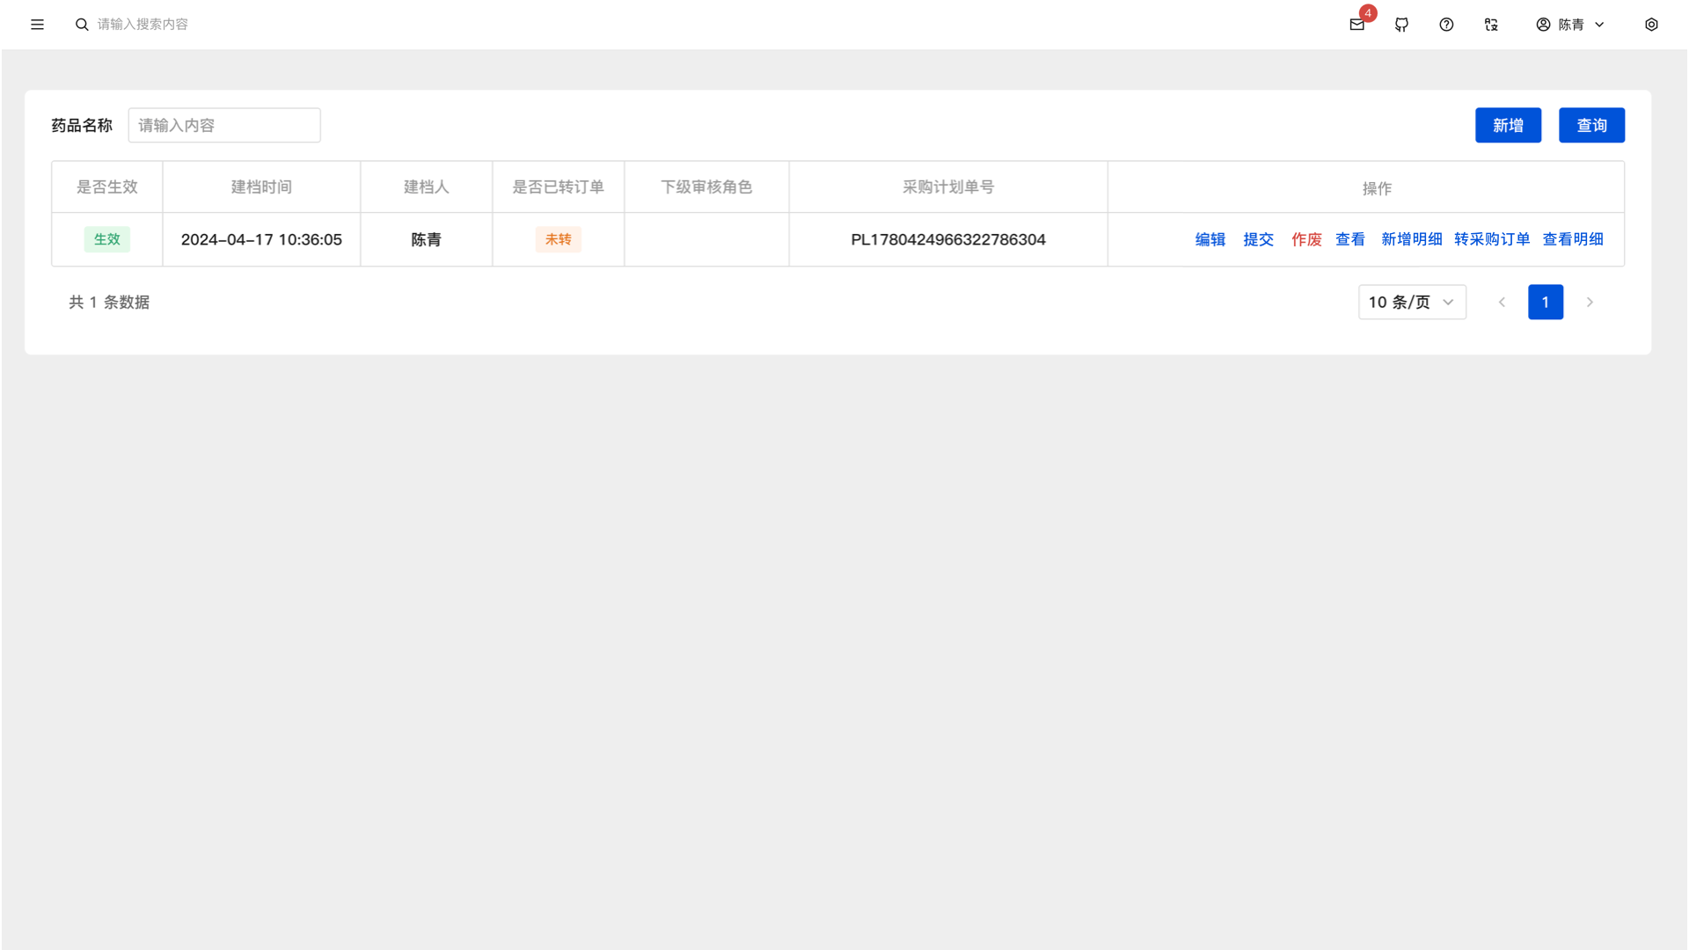
Task: Click the search magnifier icon
Action: pos(82,25)
